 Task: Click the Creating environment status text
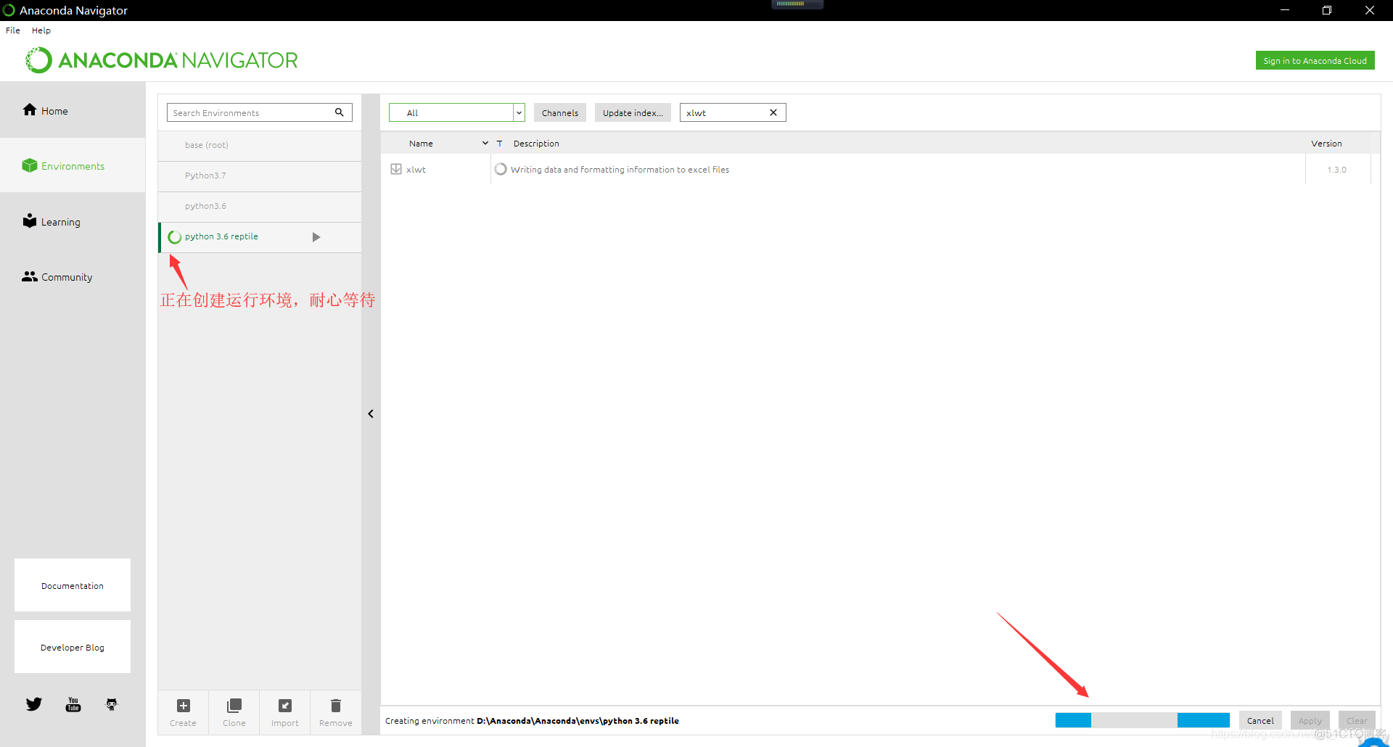(532, 721)
